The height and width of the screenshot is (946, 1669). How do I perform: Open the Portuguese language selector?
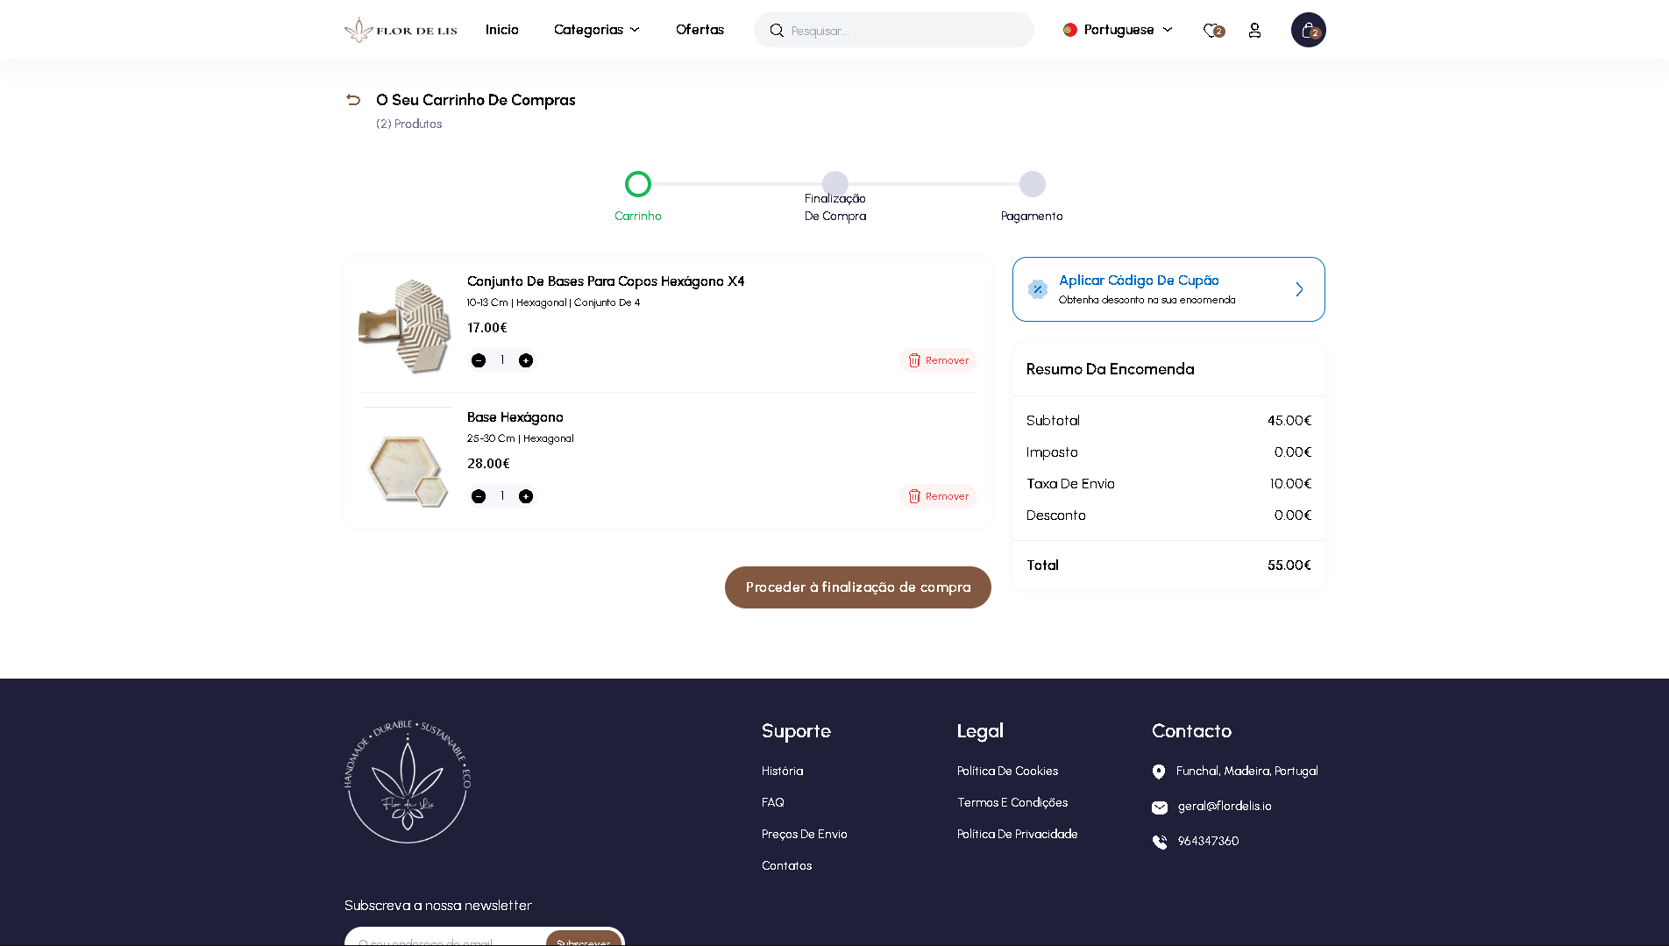point(1117,29)
